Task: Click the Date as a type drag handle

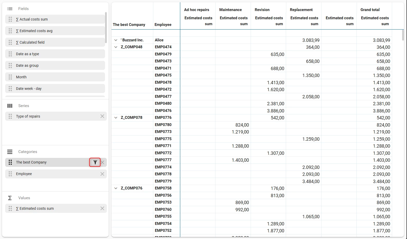Action: [x=10, y=54]
